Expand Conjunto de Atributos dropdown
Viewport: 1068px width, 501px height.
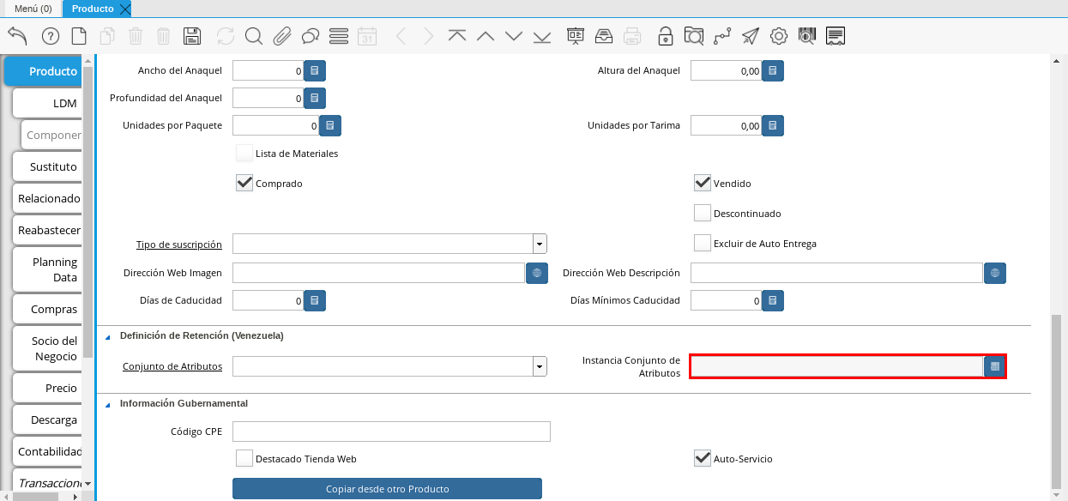[540, 366]
